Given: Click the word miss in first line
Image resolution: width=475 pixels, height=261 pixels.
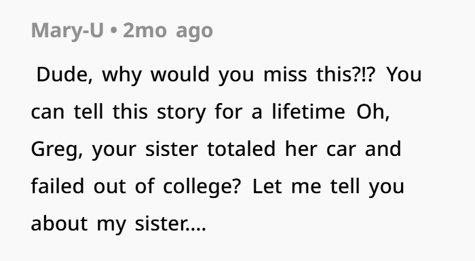Looking at the screenshot, I should pyautogui.click(x=285, y=75).
